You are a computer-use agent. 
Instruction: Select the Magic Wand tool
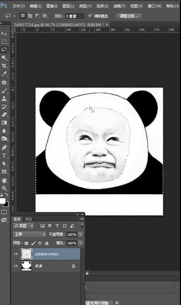[x=4, y=58]
